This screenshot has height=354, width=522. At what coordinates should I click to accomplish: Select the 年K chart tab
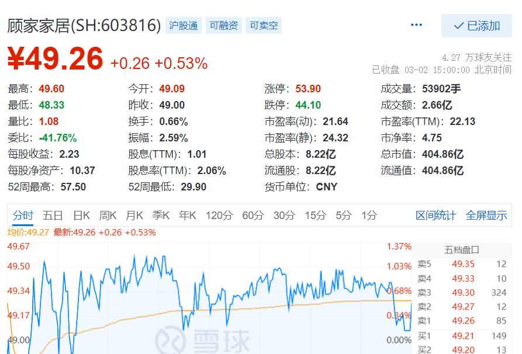(x=188, y=216)
